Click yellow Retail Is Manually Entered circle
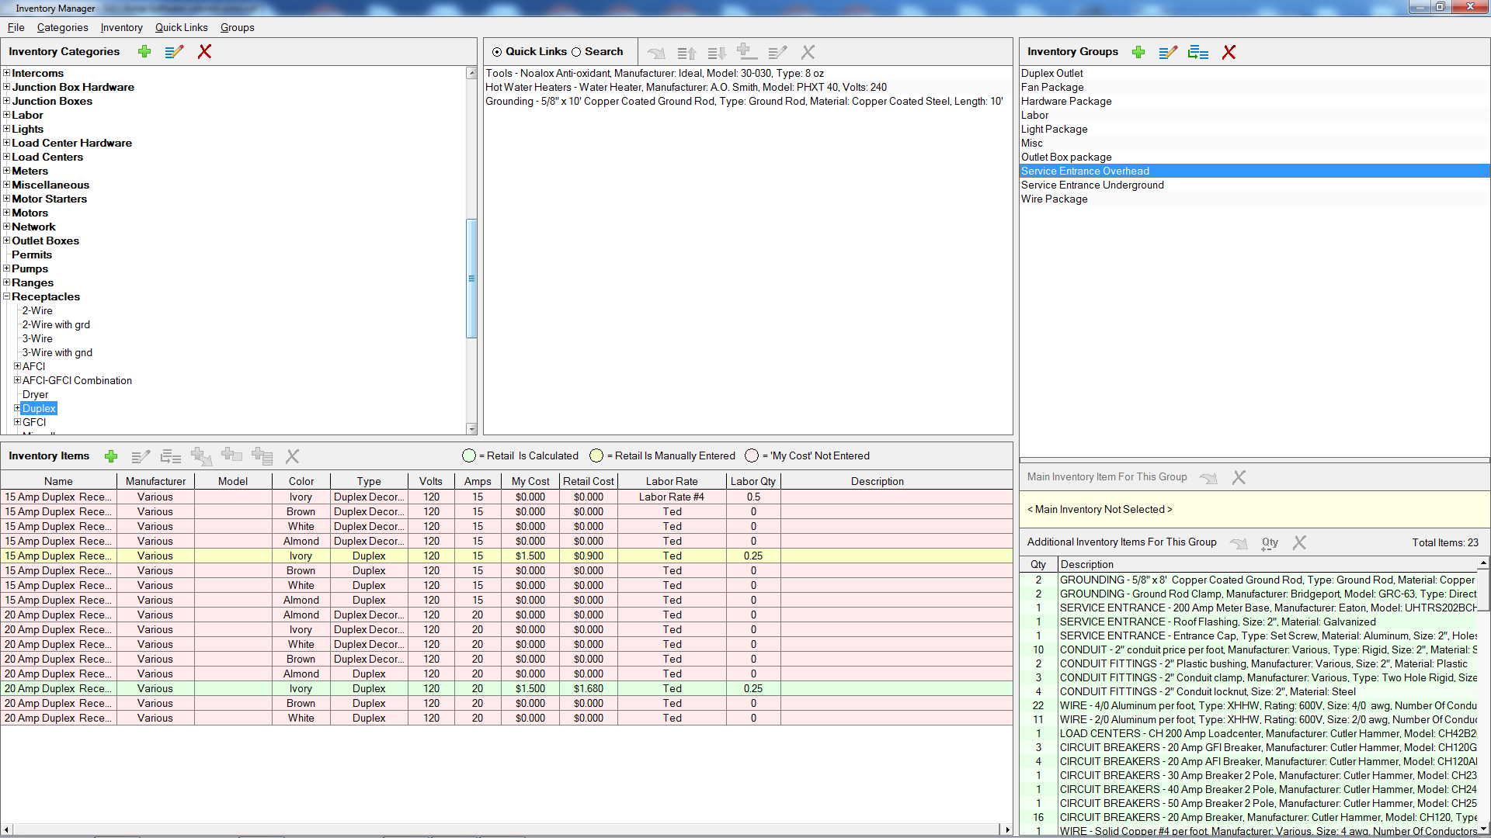Screen dimensions: 1491x838 pyautogui.click(x=596, y=455)
